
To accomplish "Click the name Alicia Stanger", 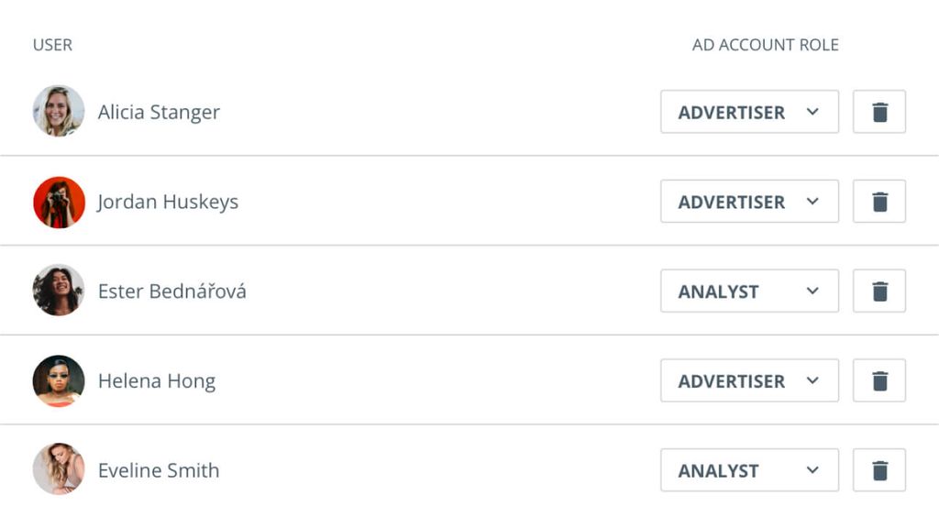I will coord(159,112).
